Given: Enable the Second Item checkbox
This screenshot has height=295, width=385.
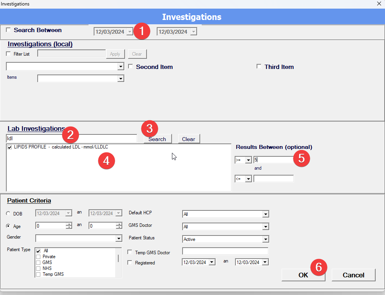Looking at the screenshot, I should coord(130,67).
